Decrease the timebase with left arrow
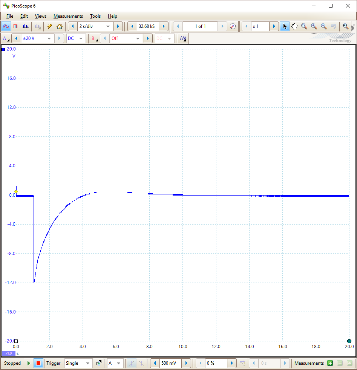The image size is (357, 370). pyautogui.click(x=73, y=26)
